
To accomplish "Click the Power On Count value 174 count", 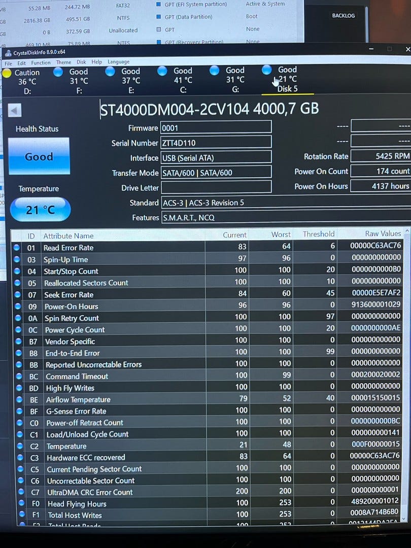I will coord(381,171).
